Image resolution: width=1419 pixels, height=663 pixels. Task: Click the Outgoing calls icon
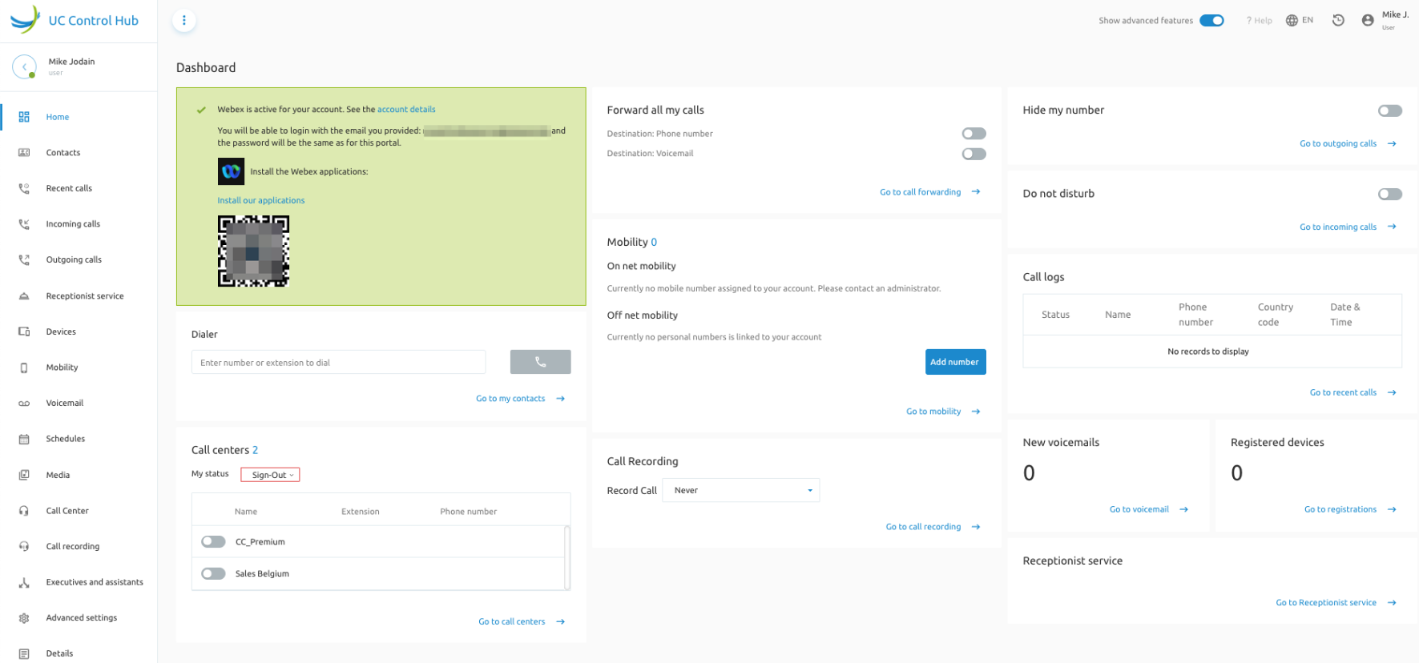coord(24,259)
